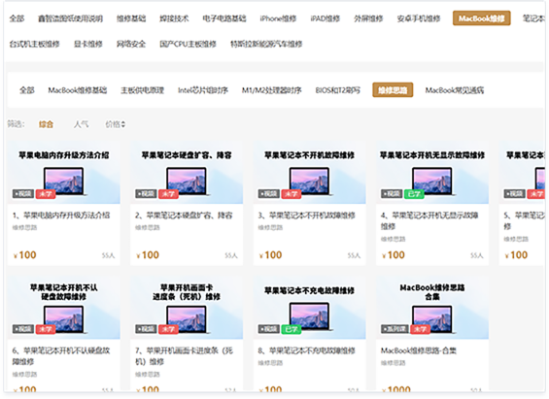Open thumbnail of 苹果笔记本不充电故障维修 course
The height and width of the screenshot is (399, 549).
tap(310, 308)
